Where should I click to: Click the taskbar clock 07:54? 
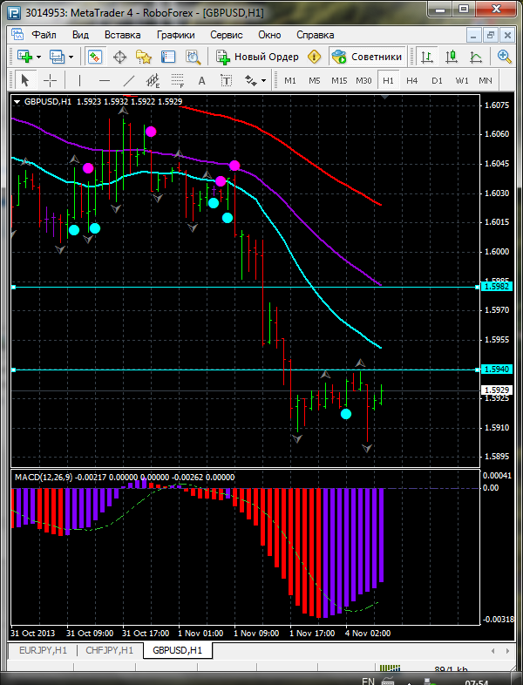tap(476, 682)
